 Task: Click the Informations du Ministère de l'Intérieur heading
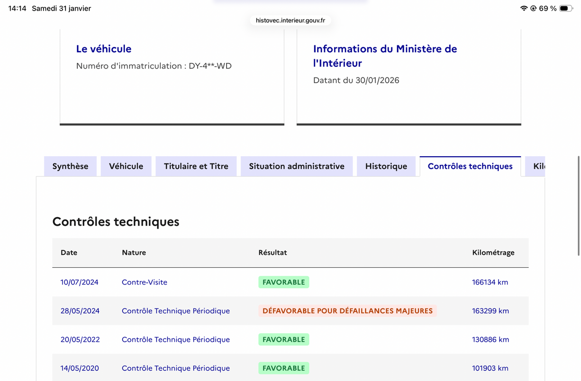tap(385, 56)
